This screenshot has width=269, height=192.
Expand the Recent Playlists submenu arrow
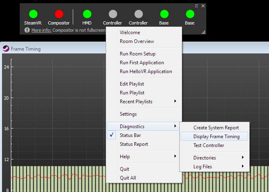tap(175, 101)
